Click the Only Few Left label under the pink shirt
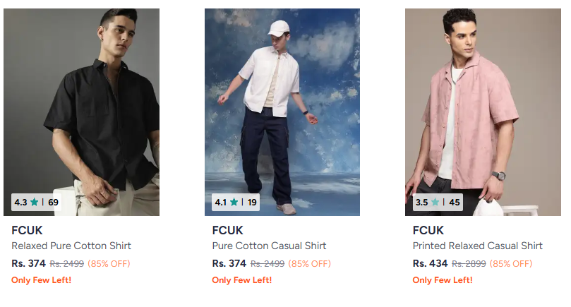Screen dimensions: 571x307 [443, 280]
